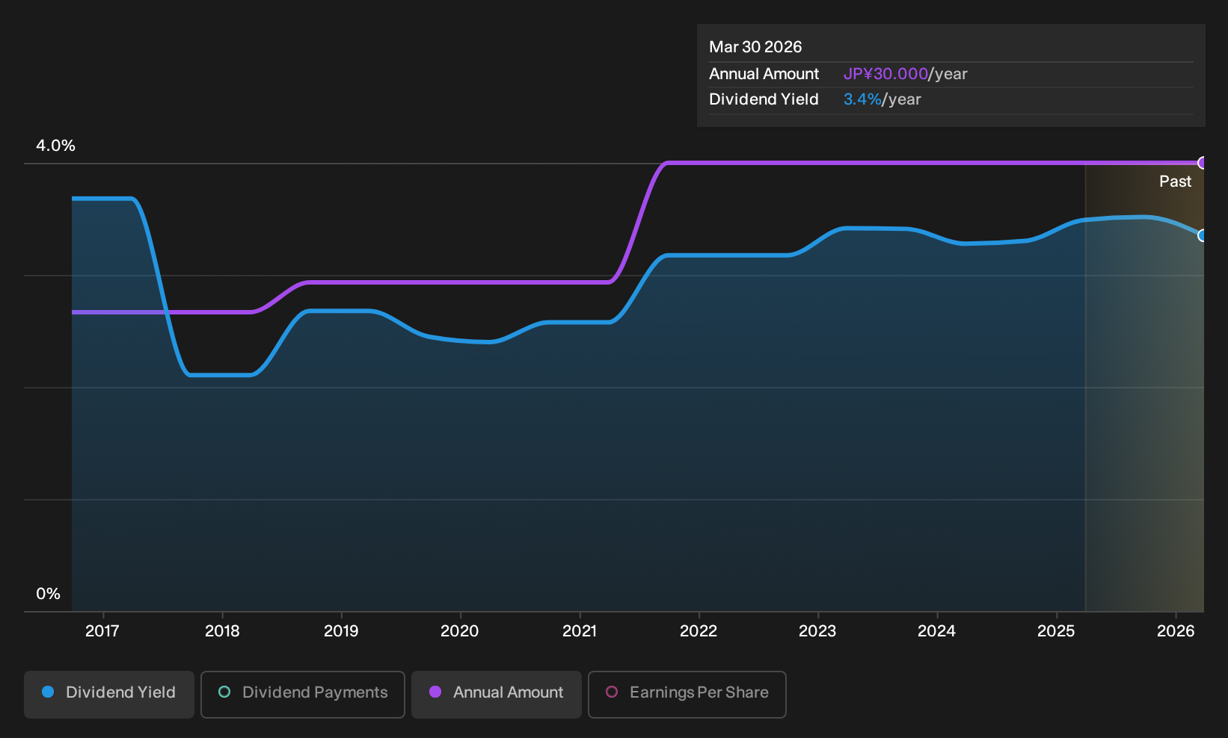
Task: Click the 2026 x-axis label
Action: click(1176, 631)
